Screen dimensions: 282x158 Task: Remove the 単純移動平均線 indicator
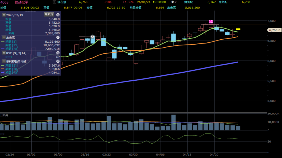tap(58, 61)
